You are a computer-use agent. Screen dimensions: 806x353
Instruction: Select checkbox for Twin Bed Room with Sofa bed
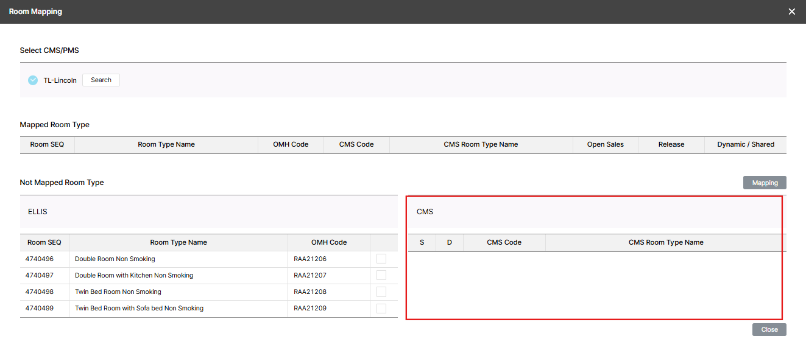[381, 308]
